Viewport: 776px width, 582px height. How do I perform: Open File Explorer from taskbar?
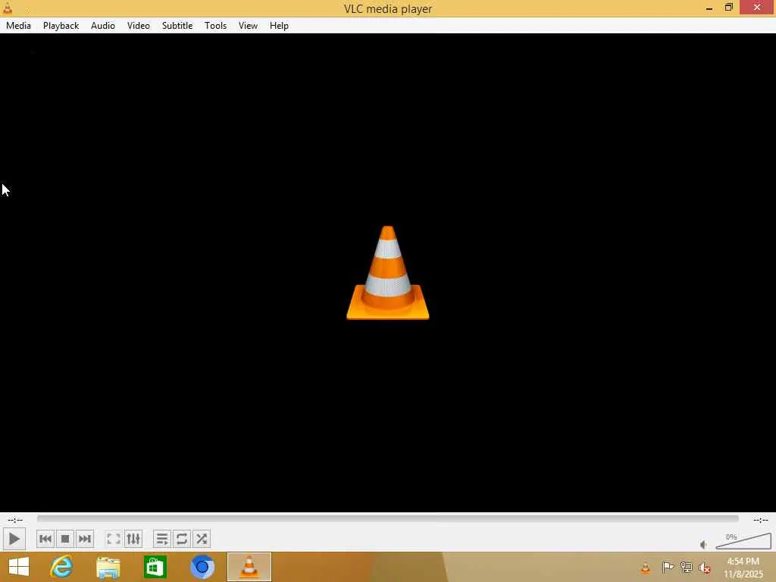pos(108,567)
